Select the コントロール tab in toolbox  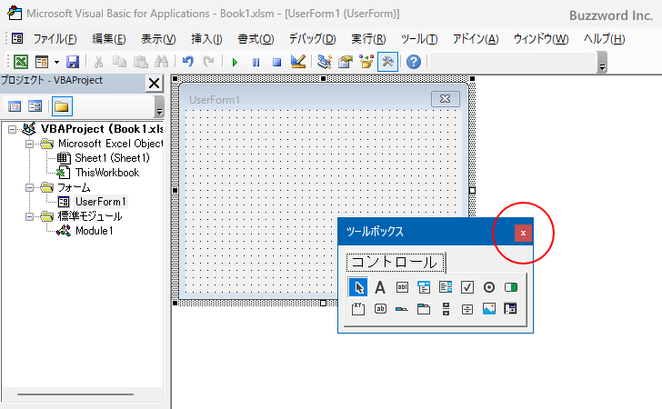click(395, 263)
